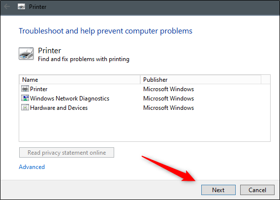Screen dimensions: 280x200
Task: Choose Hardware and Devices troubleshooter
Action: [x=59, y=108]
